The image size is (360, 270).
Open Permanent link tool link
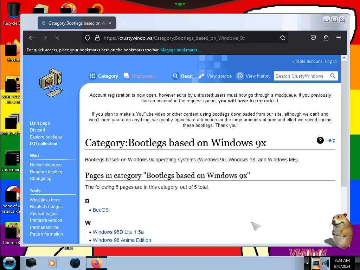tap(45, 227)
